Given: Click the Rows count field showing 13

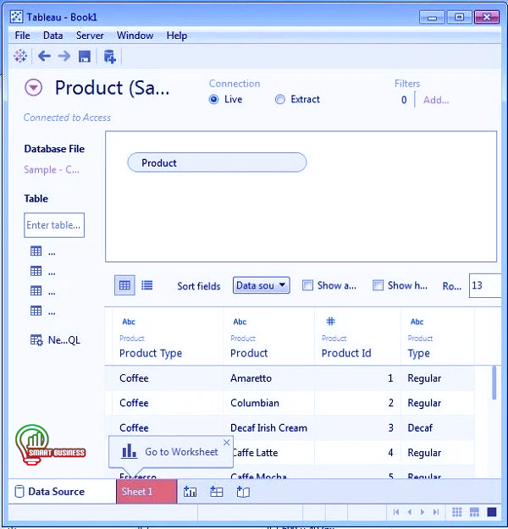Looking at the screenshot, I should tap(485, 285).
